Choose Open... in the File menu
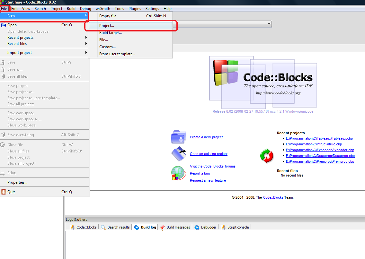 click(44, 25)
